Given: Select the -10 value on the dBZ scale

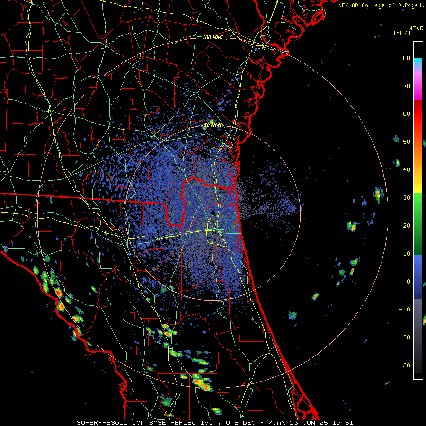Looking at the screenshot, I should click(x=405, y=309).
